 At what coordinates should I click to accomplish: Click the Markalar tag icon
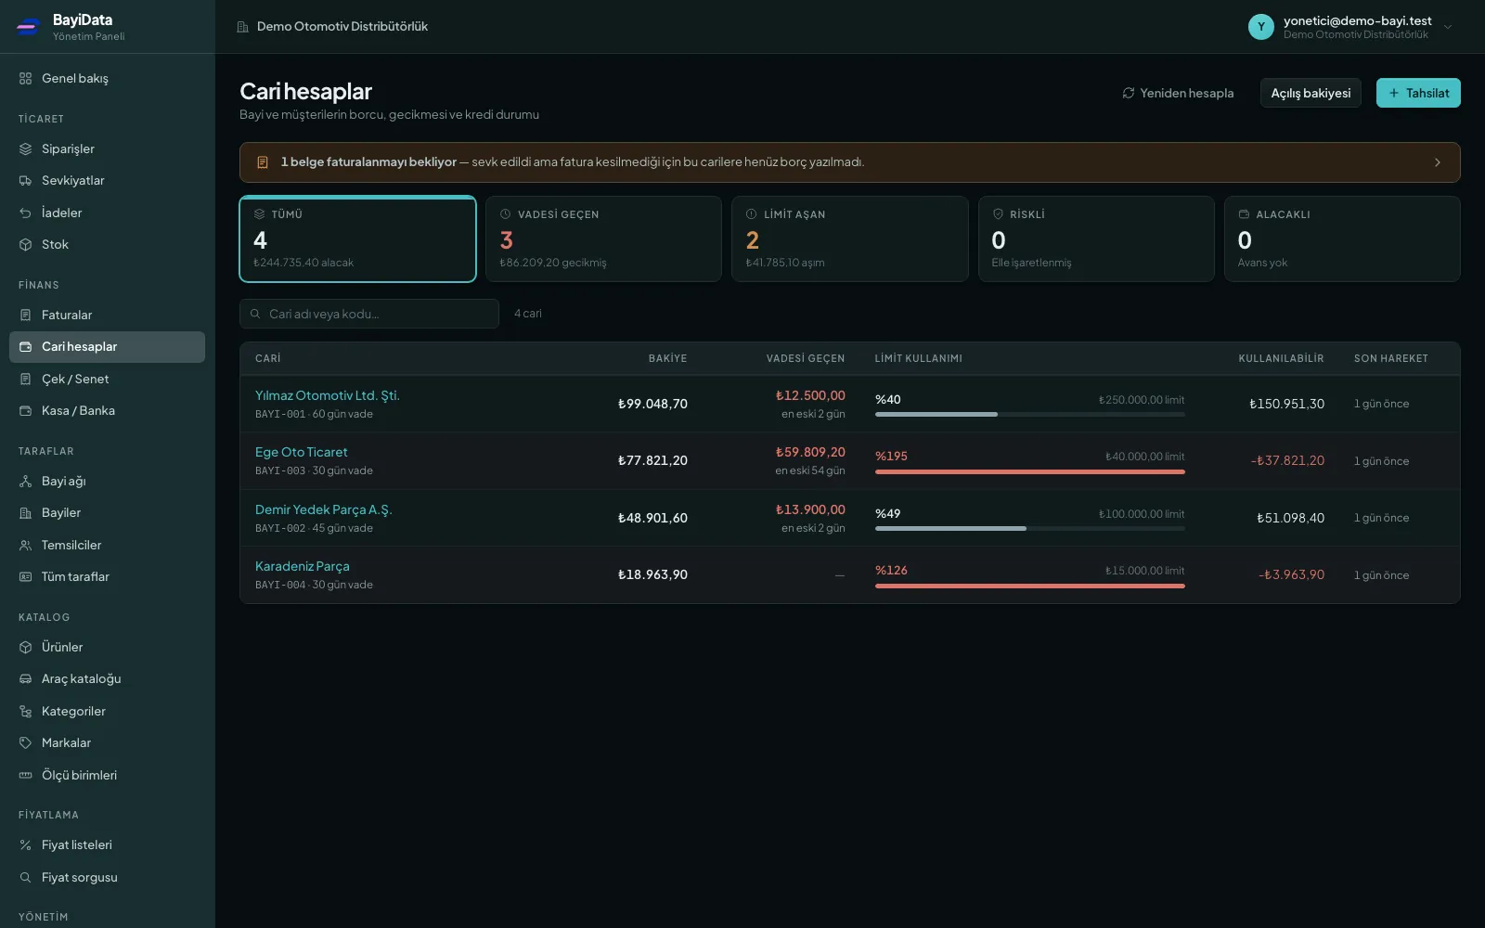click(25, 743)
